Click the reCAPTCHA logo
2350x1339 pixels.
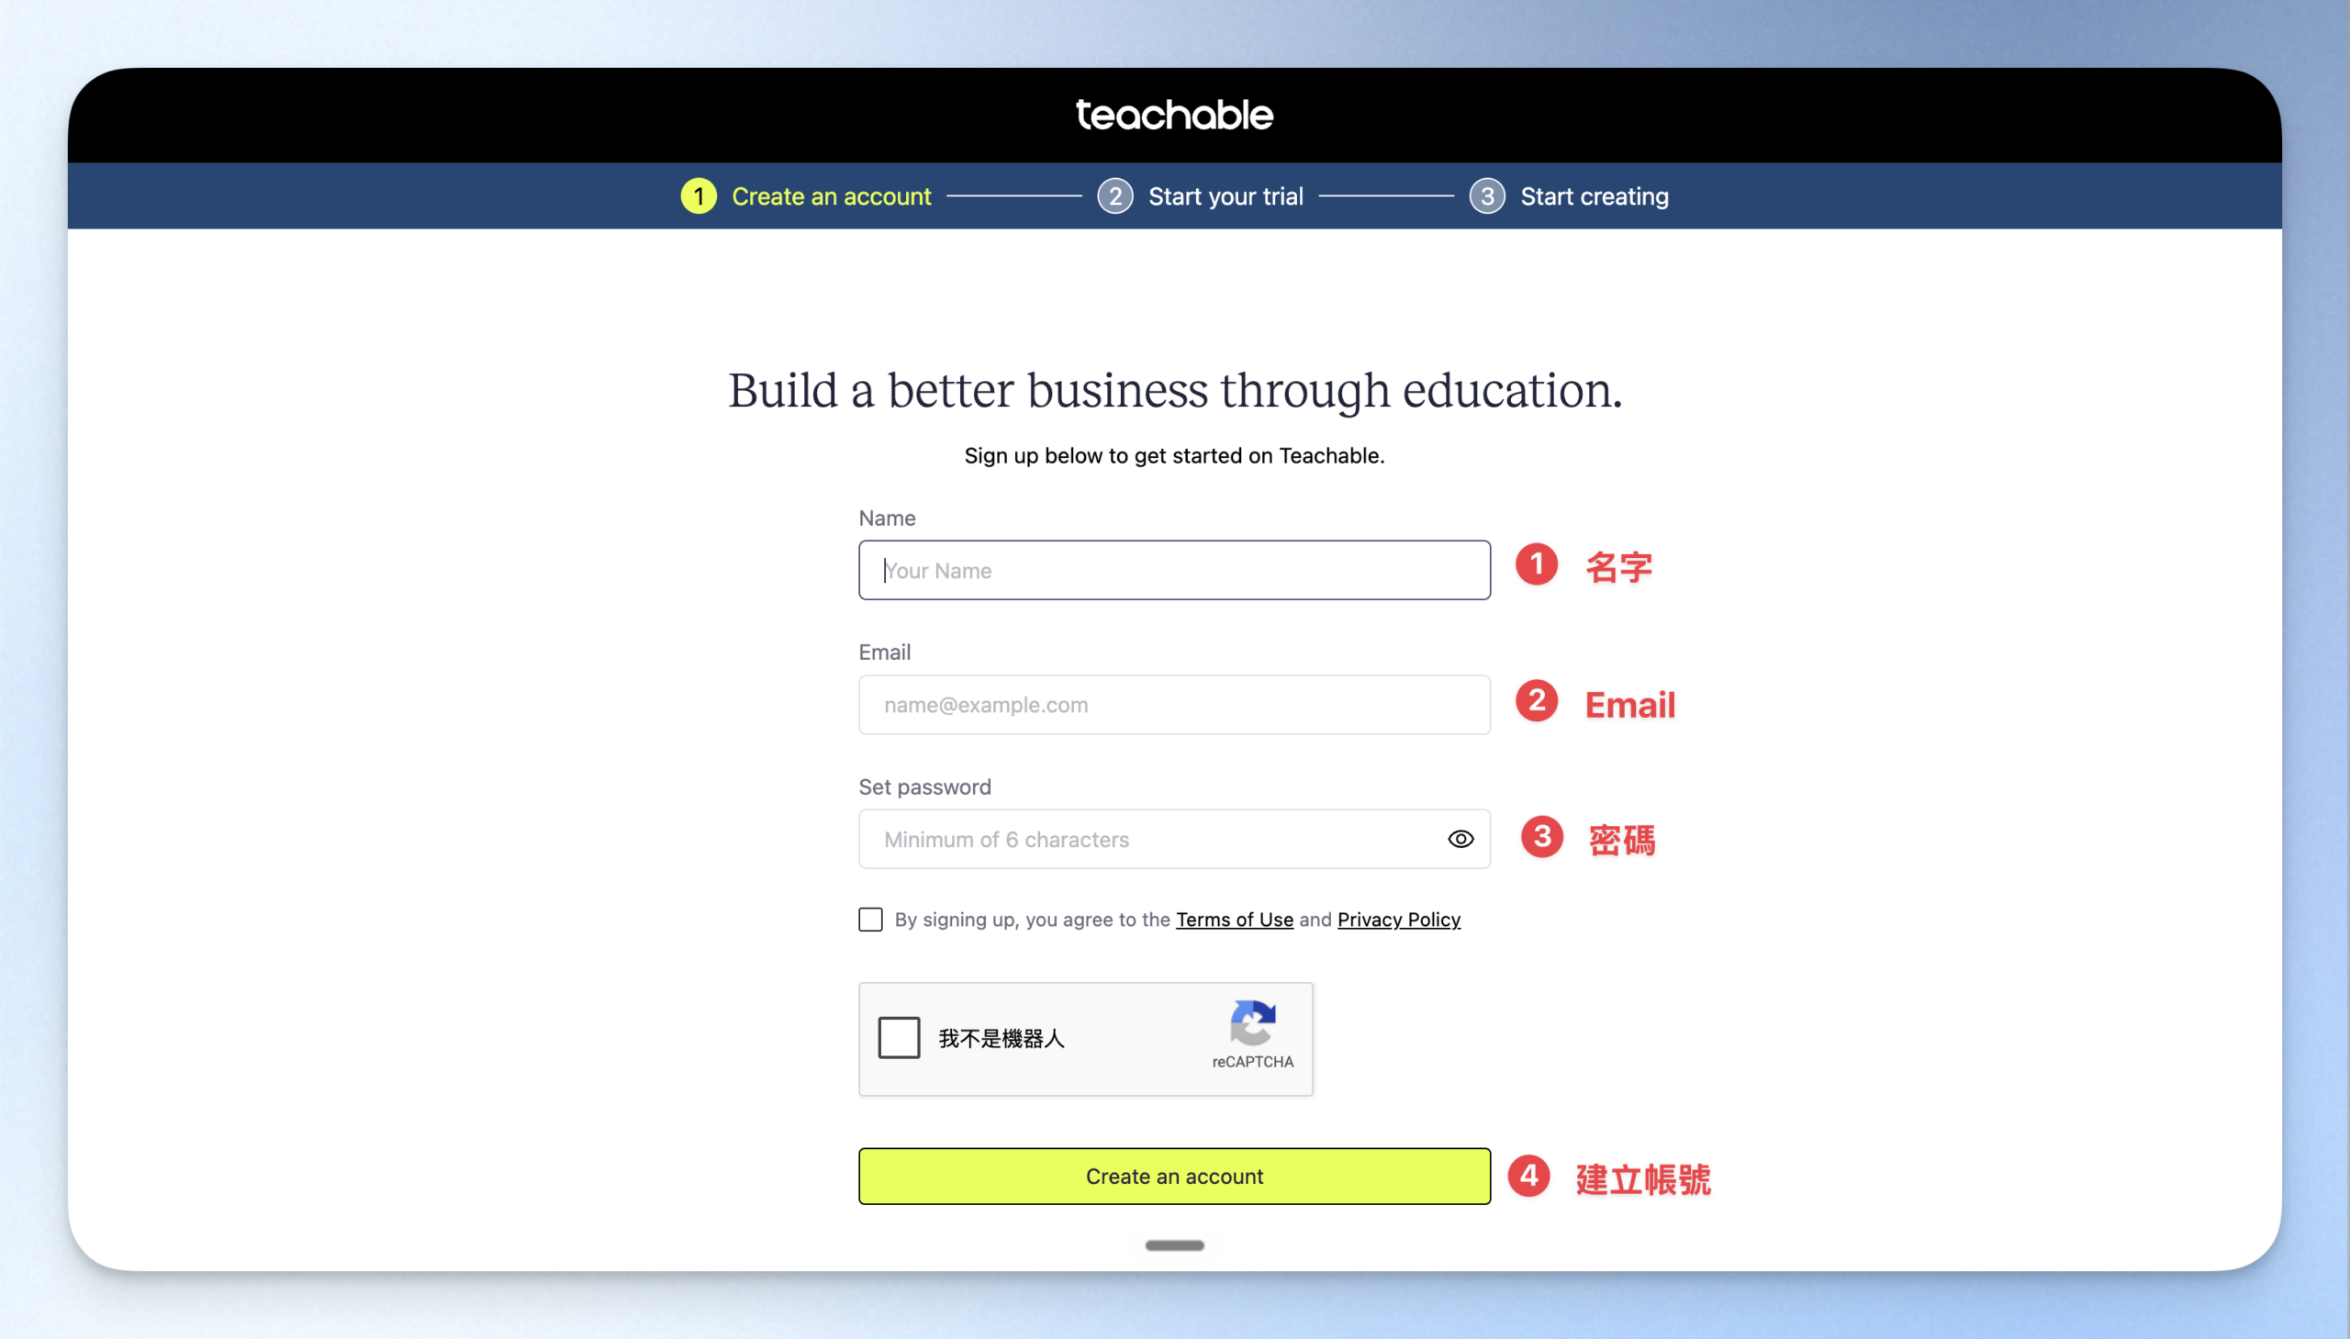tap(1253, 1022)
